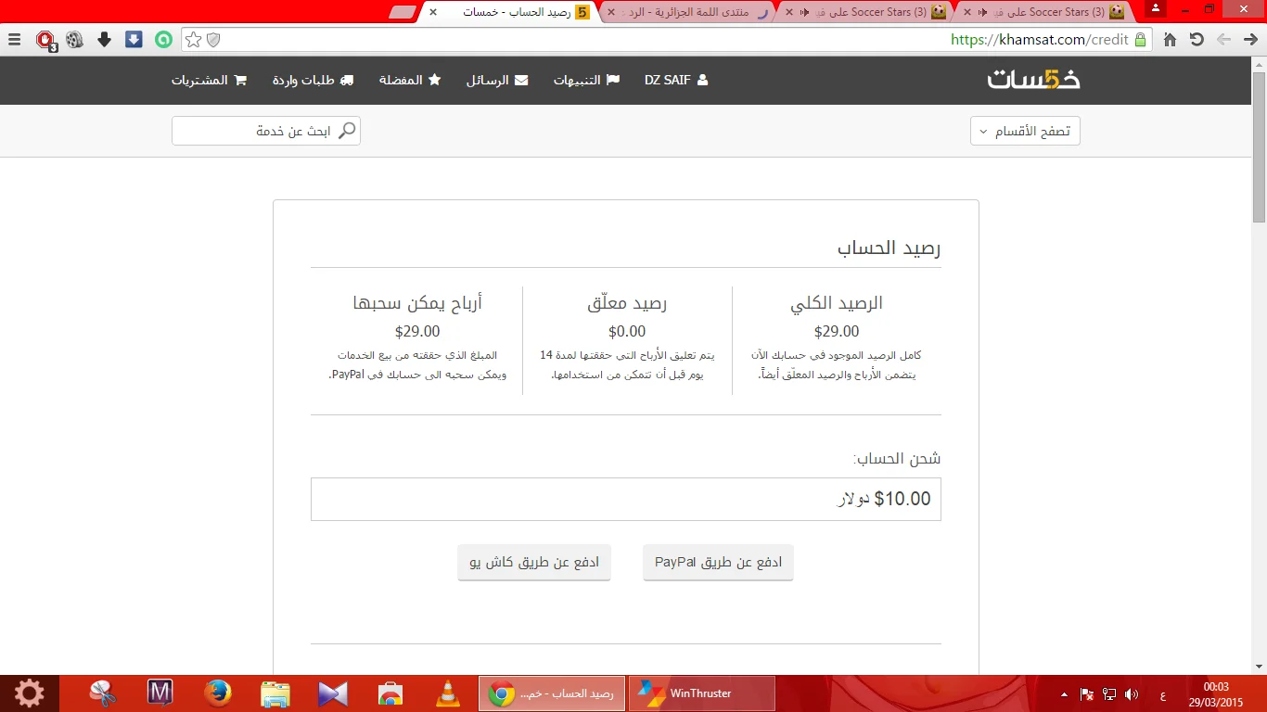
Task: Click the page vertical scrollbar
Action: click(1259, 148)
